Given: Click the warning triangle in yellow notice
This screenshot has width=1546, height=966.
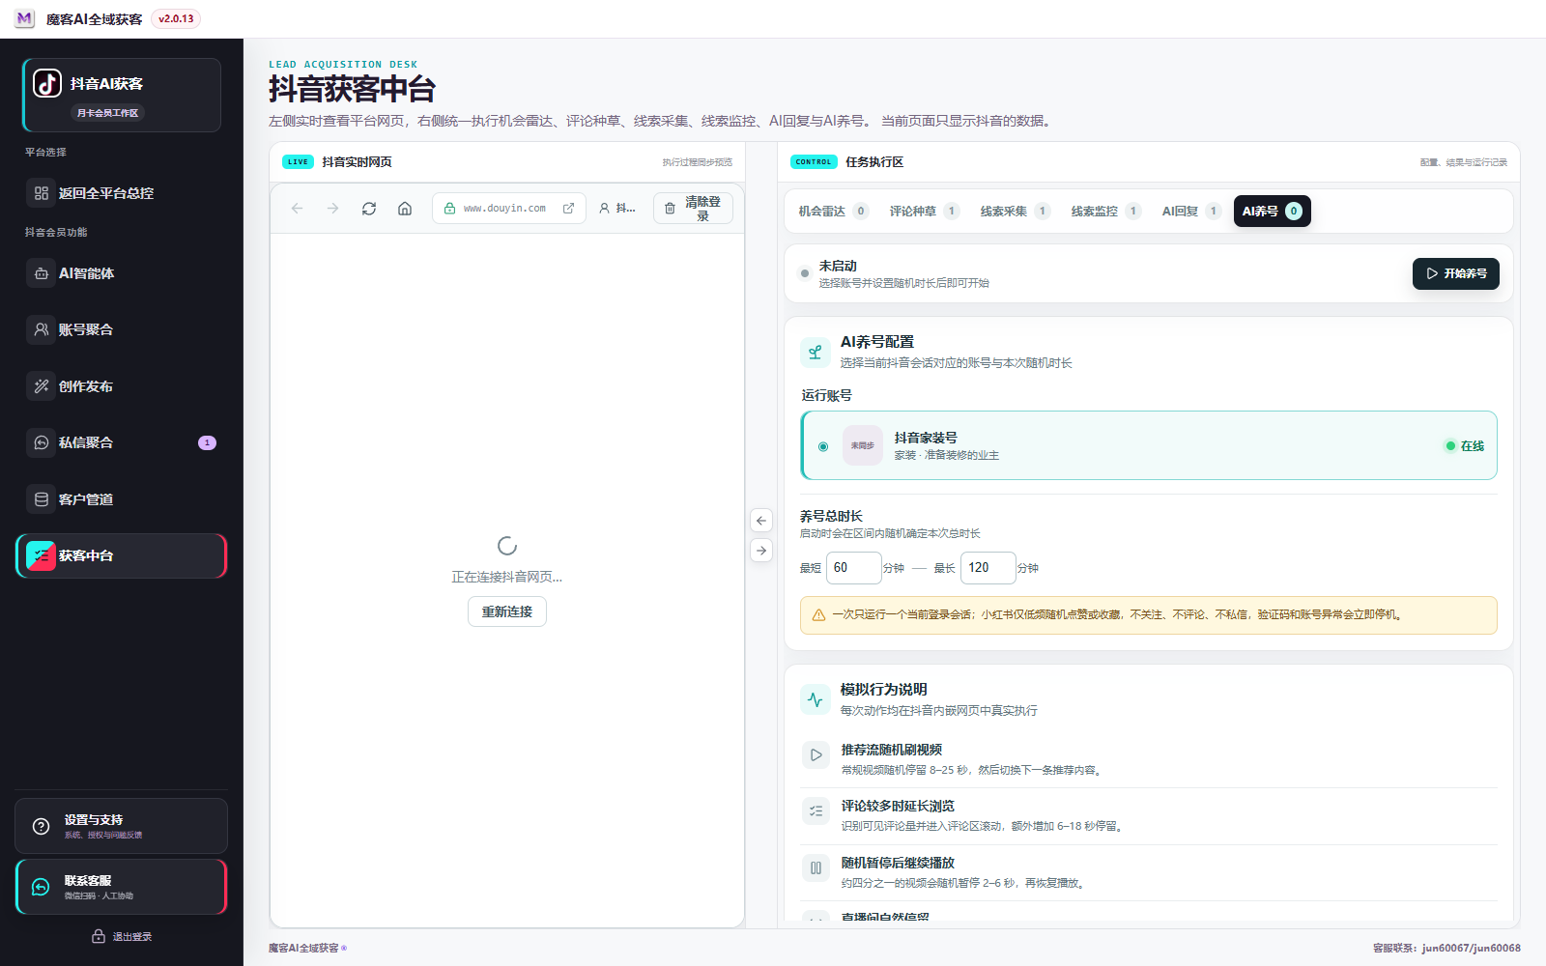Looking at the screenshot, I should click(818, 615).
